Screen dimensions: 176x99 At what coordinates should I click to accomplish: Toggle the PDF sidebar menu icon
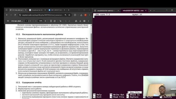[x=8, y=21]
